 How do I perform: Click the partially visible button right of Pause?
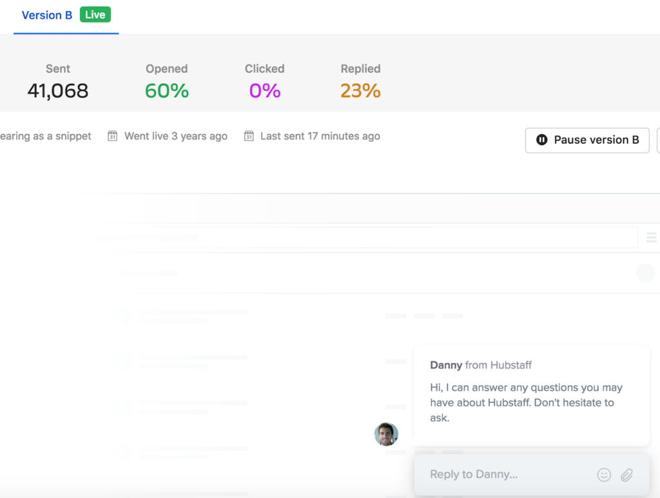coord(658,140)
